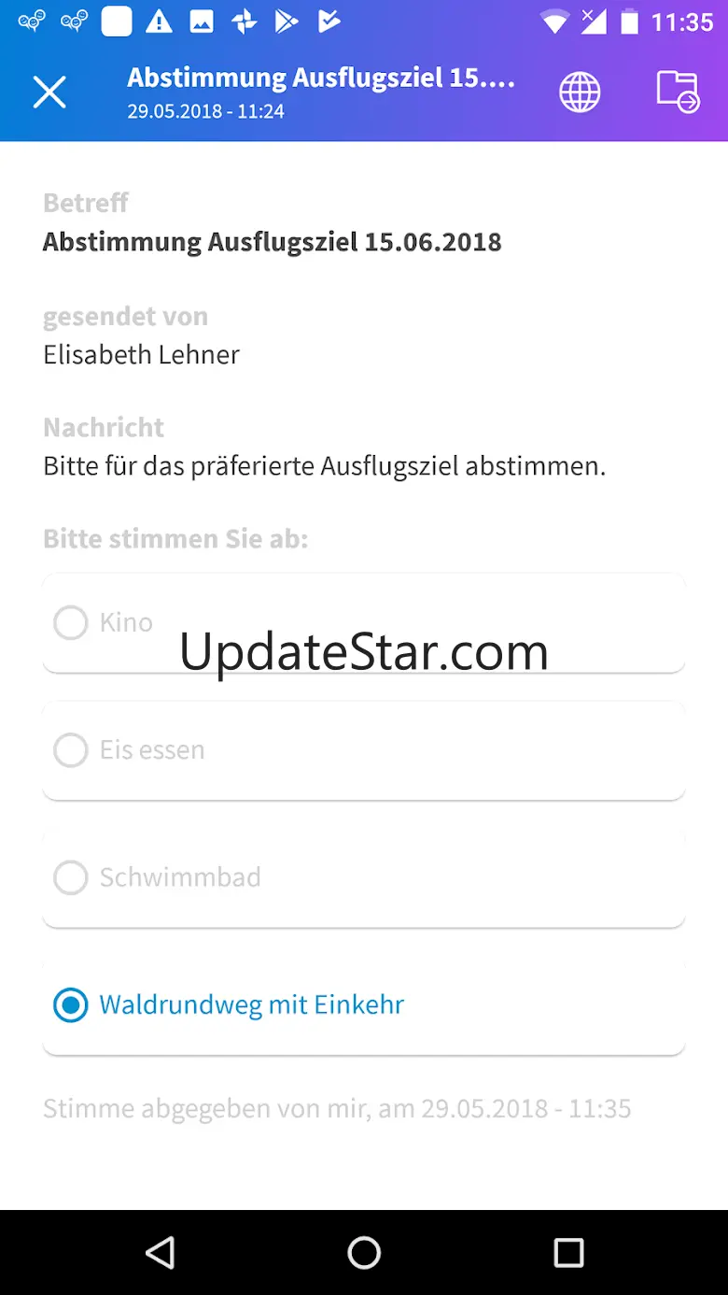
Task: Tap the Play Store notification icon
Action: [x=286, y=22]
